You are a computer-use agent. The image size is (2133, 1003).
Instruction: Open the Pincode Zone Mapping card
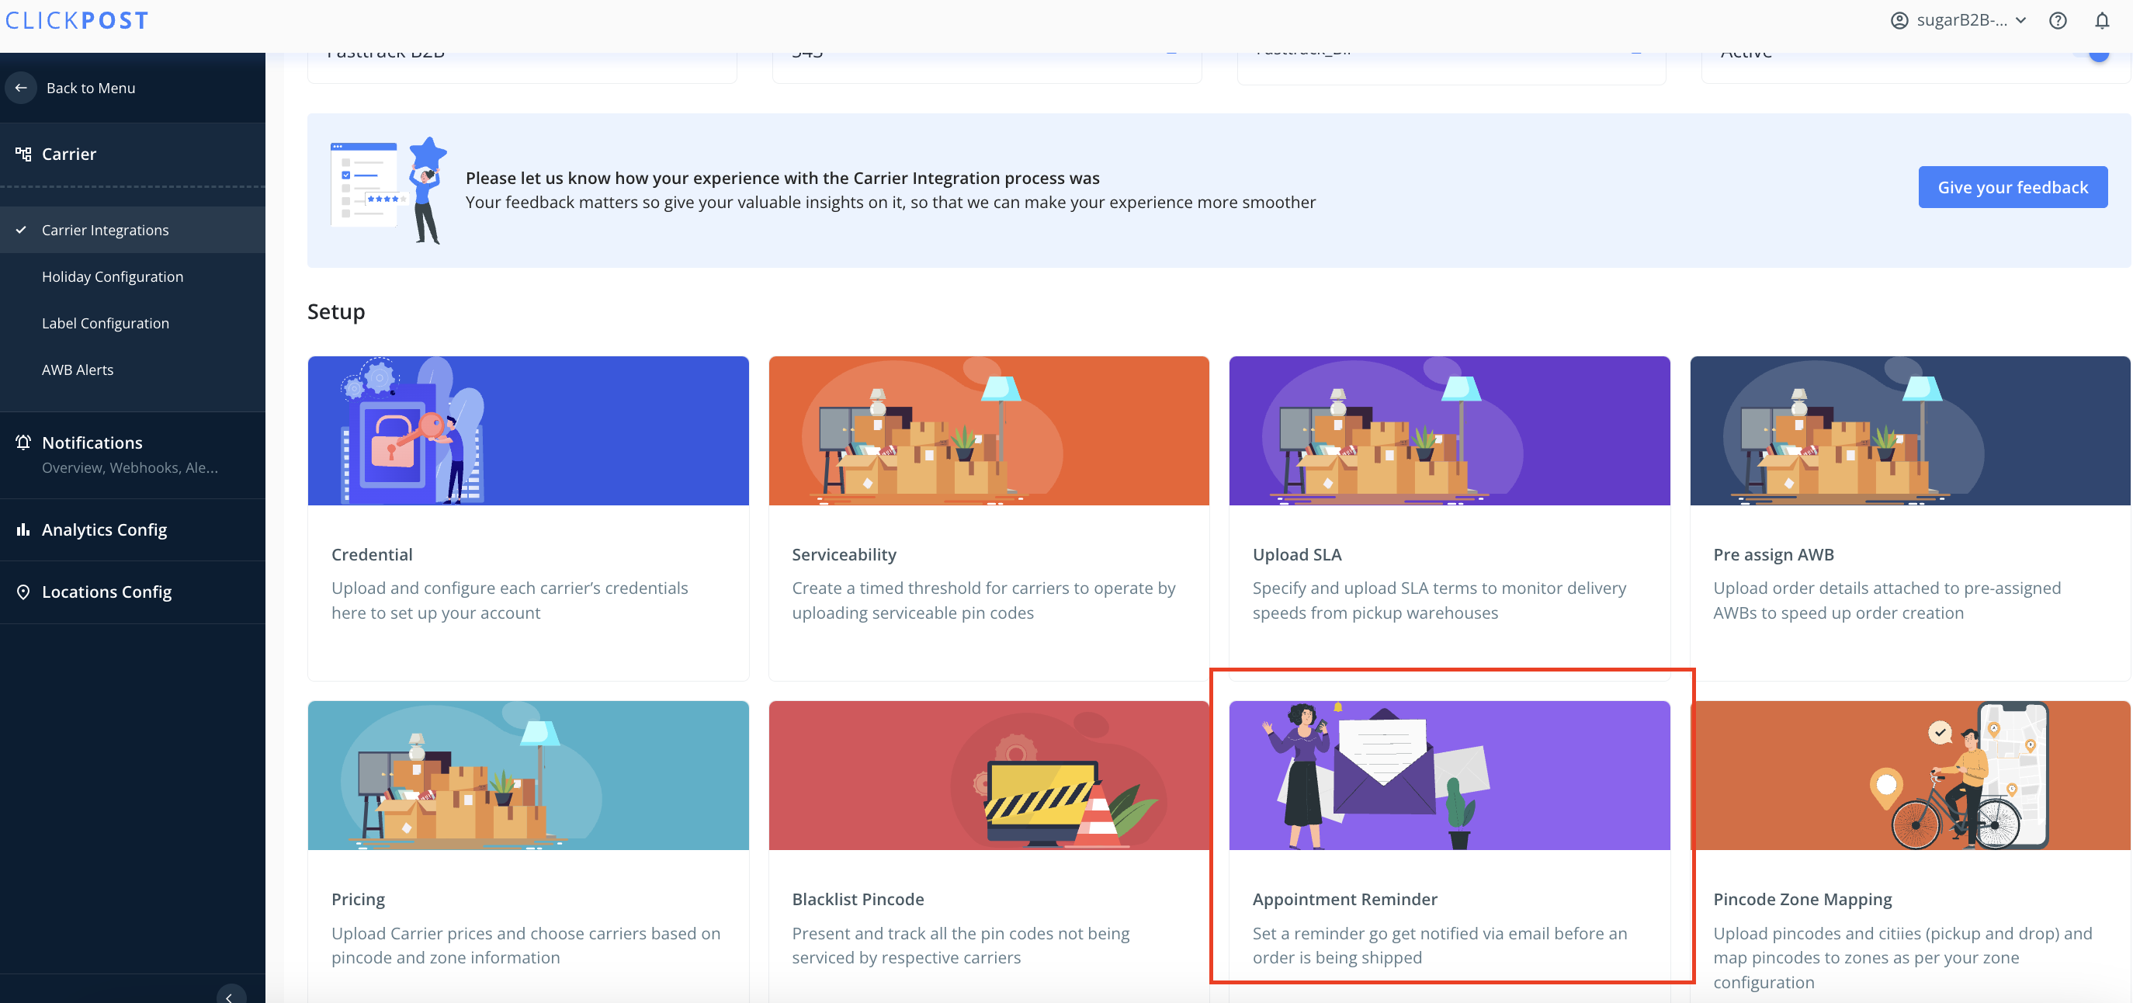(x=1909, y=845)
